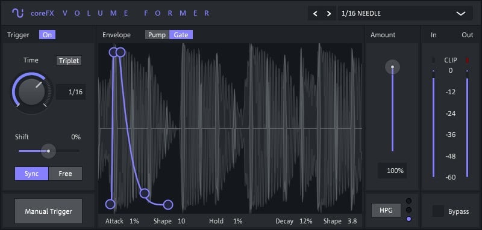Click the bottom-left envelope start node
482x230 pixels.
[x=110, y=204]
